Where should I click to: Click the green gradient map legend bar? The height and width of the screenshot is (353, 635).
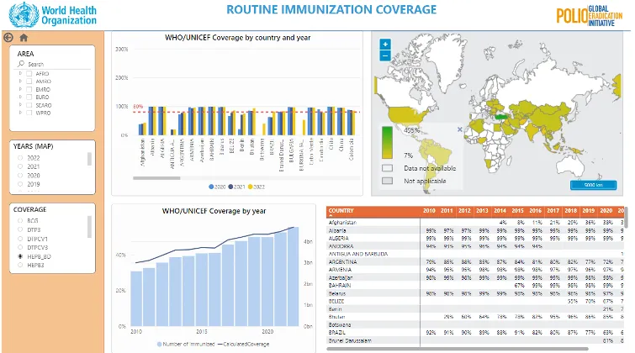point(387,143)
